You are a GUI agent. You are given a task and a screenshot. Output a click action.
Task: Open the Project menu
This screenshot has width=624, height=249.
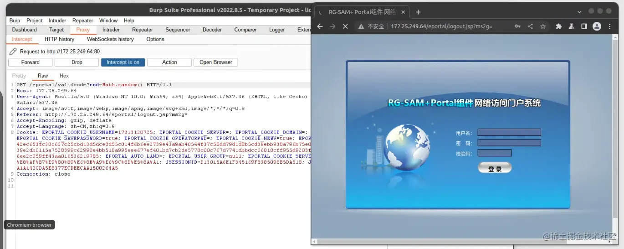point(35,21)
